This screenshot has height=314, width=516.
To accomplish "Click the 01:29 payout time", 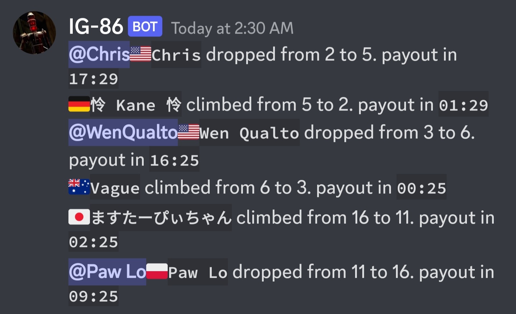I will [464, 105].
